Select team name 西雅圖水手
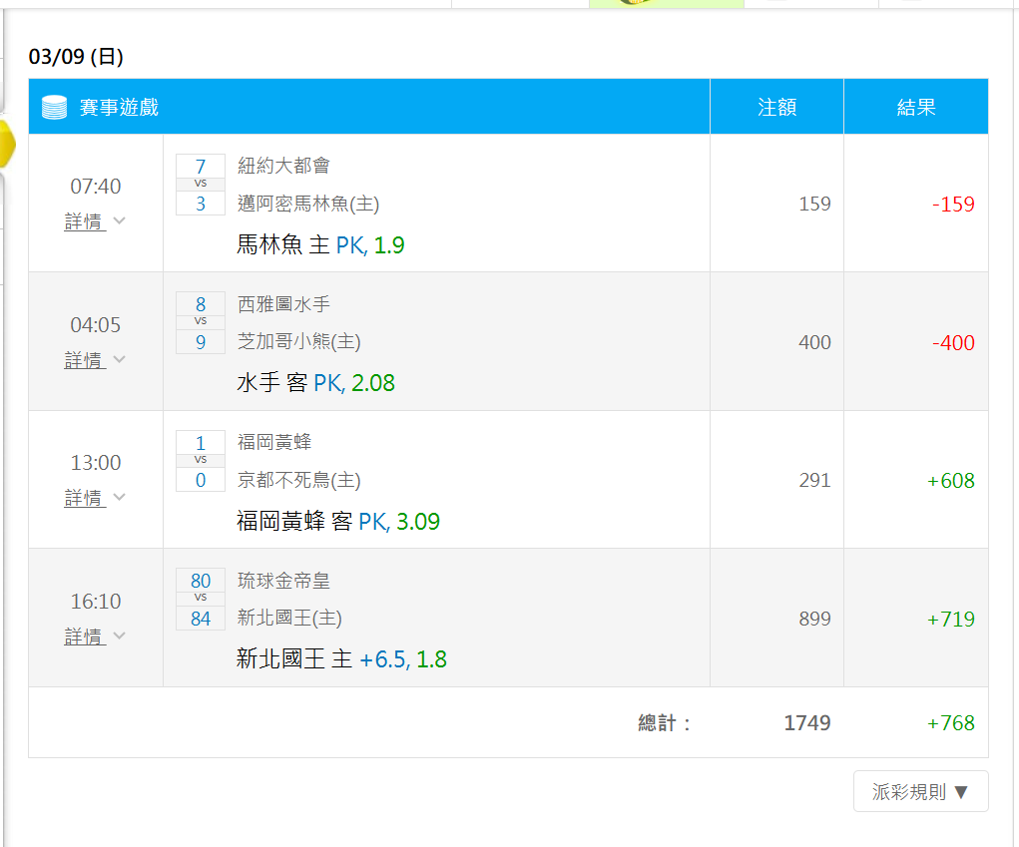 coord(283,304)
